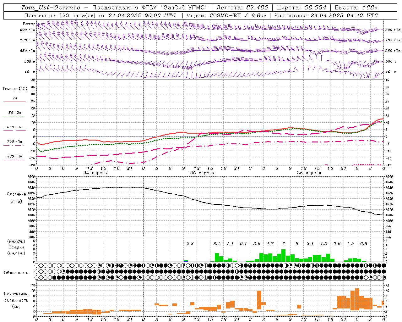This screenshot has height=322, width=402.
Task: Click the Широта: 58.554 value
Action: click(x=301, y=8)
